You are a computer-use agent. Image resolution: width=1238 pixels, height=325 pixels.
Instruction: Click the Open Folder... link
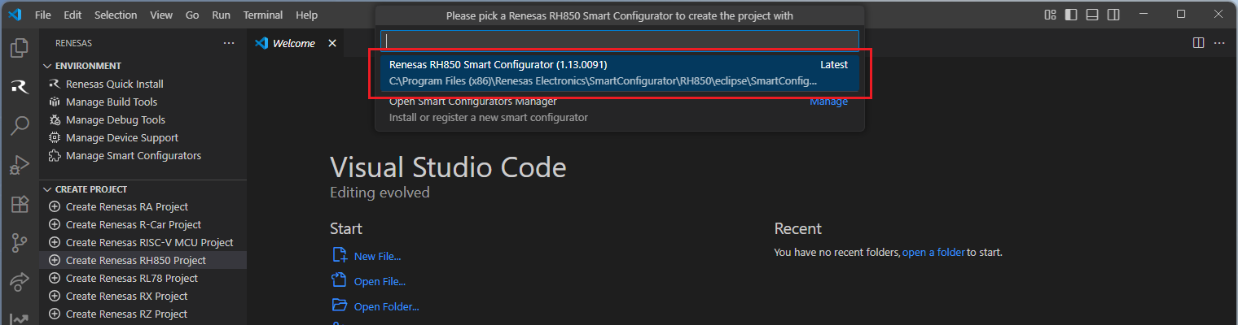click(386, 307)
